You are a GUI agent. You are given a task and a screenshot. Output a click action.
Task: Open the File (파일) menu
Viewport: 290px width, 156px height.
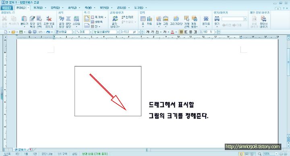pos(6,8)
